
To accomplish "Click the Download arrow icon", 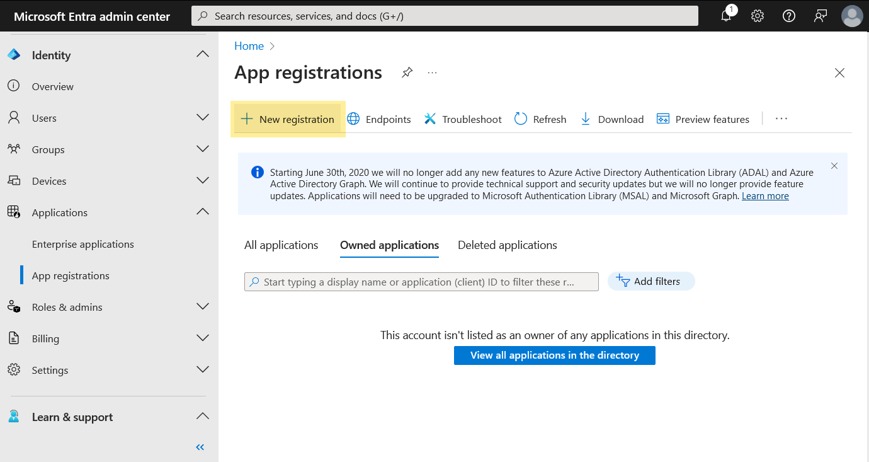I will tap(586, 119).
